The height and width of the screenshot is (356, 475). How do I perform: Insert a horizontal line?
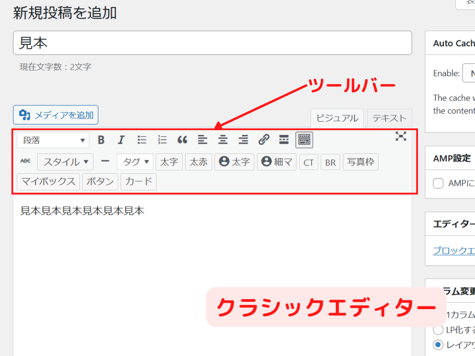coord(105,161)
